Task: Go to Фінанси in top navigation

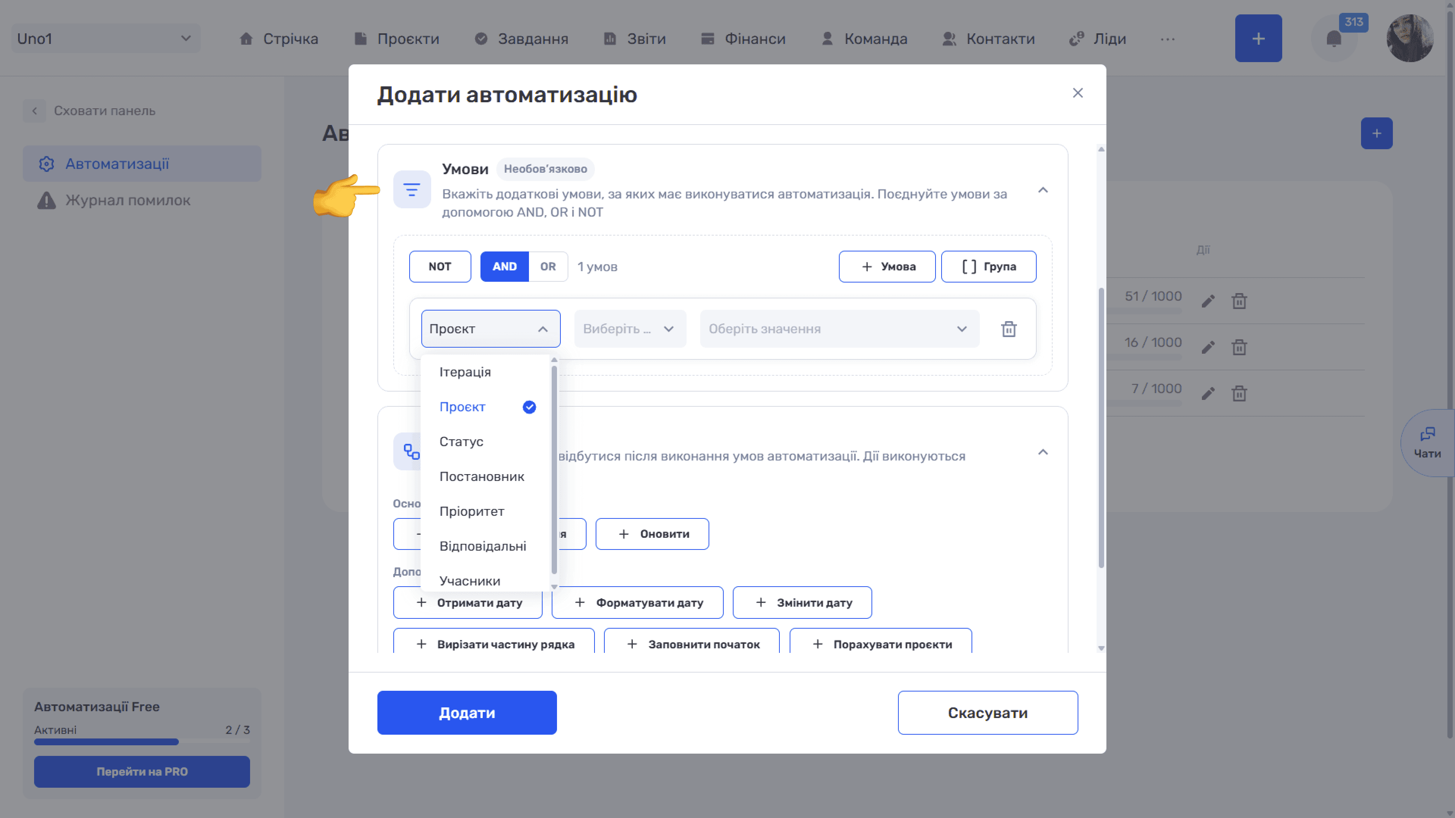Action: 743,38
